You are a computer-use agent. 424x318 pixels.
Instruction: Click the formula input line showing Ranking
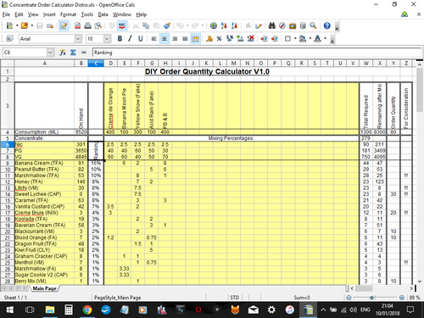pyautogui.click(x=257, y=53)
